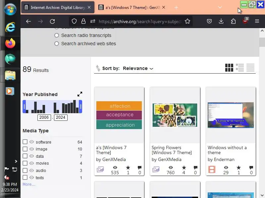Open the tracking protection shield icon
The width and height of the screenshot is (265, 198).
[x=74, y=21]
